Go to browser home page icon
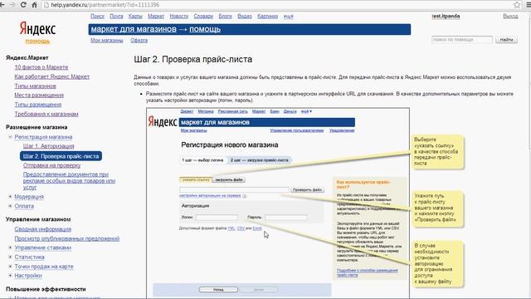 (34, 5)
